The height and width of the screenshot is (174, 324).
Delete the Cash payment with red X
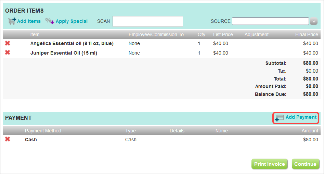(x=8, y=139)
